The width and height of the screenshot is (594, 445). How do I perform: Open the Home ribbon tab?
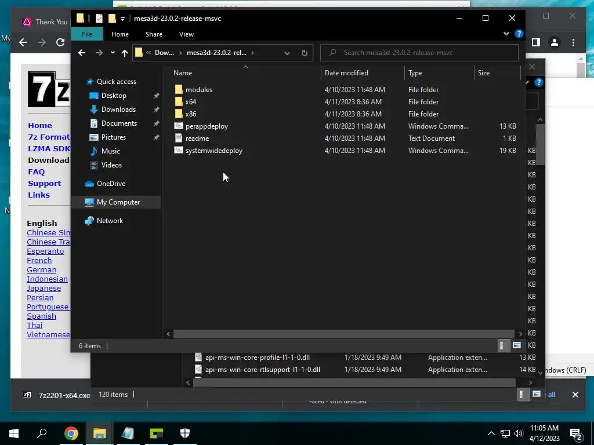(119, 34)
